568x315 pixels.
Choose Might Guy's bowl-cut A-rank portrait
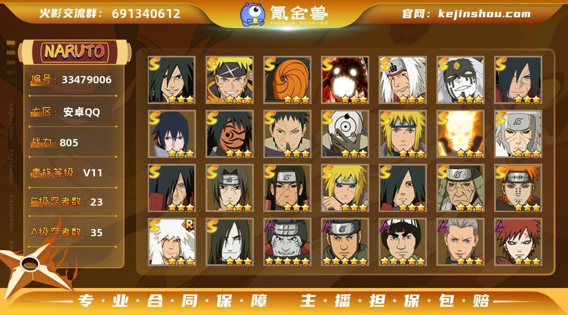tap(403, 242)
